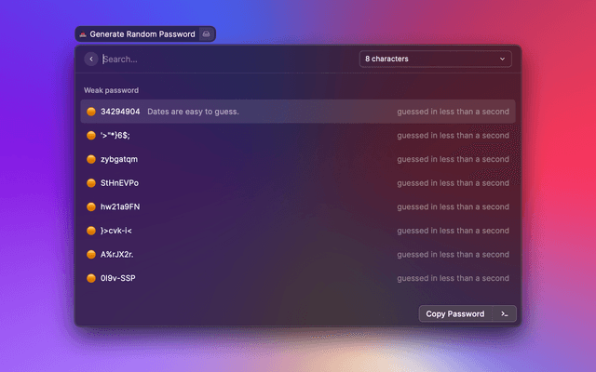Open the actions panel icon next to Copy Password

[504, 313]
